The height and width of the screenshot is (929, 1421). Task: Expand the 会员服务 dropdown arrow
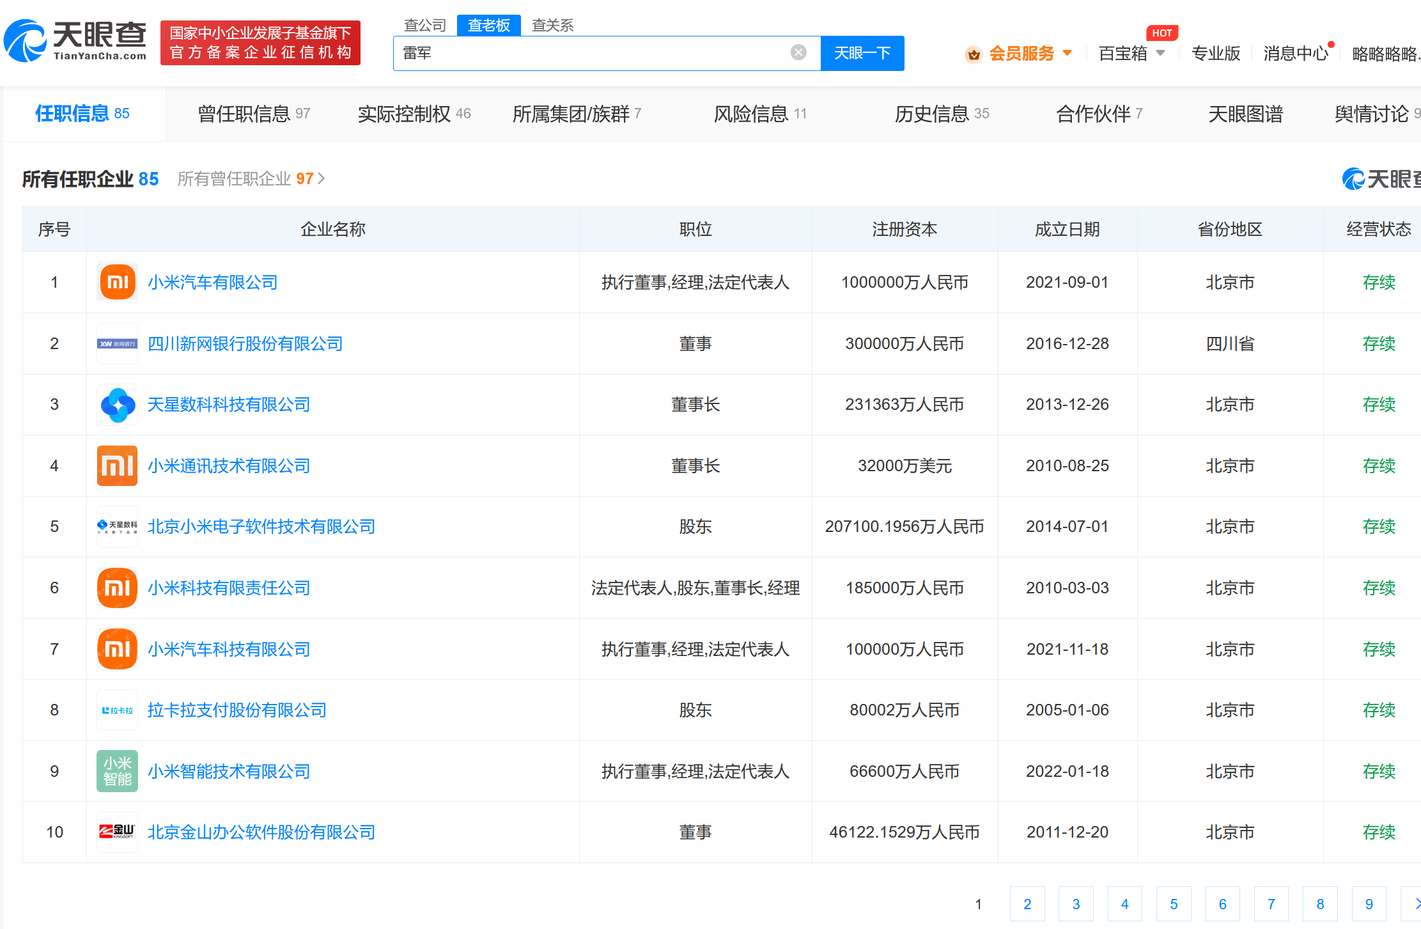1067,52
